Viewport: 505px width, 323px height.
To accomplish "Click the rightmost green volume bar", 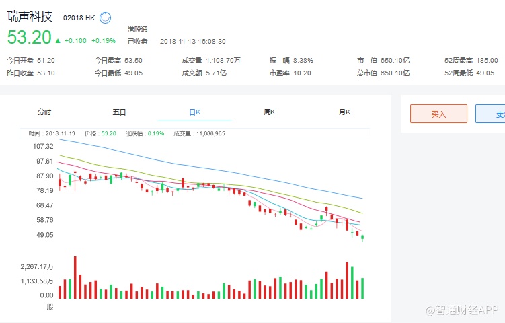I will tap(362, 288).
